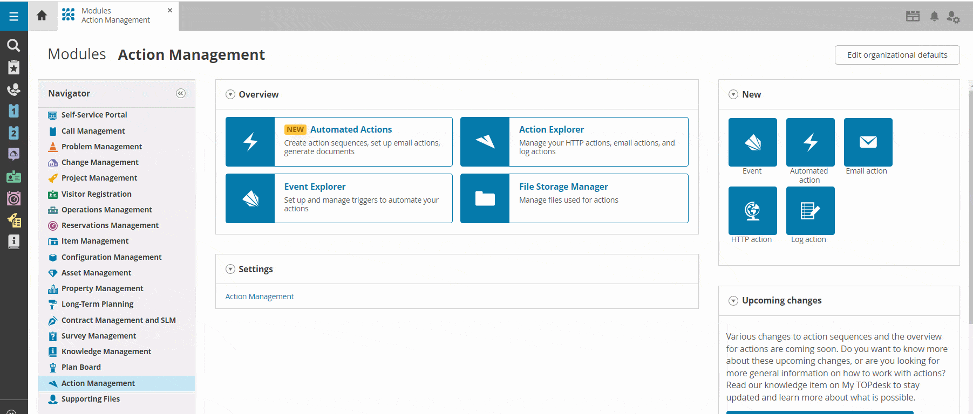Open the notifications bell
The width and height of the screenshot is (973, 414).
coord(934,16)
